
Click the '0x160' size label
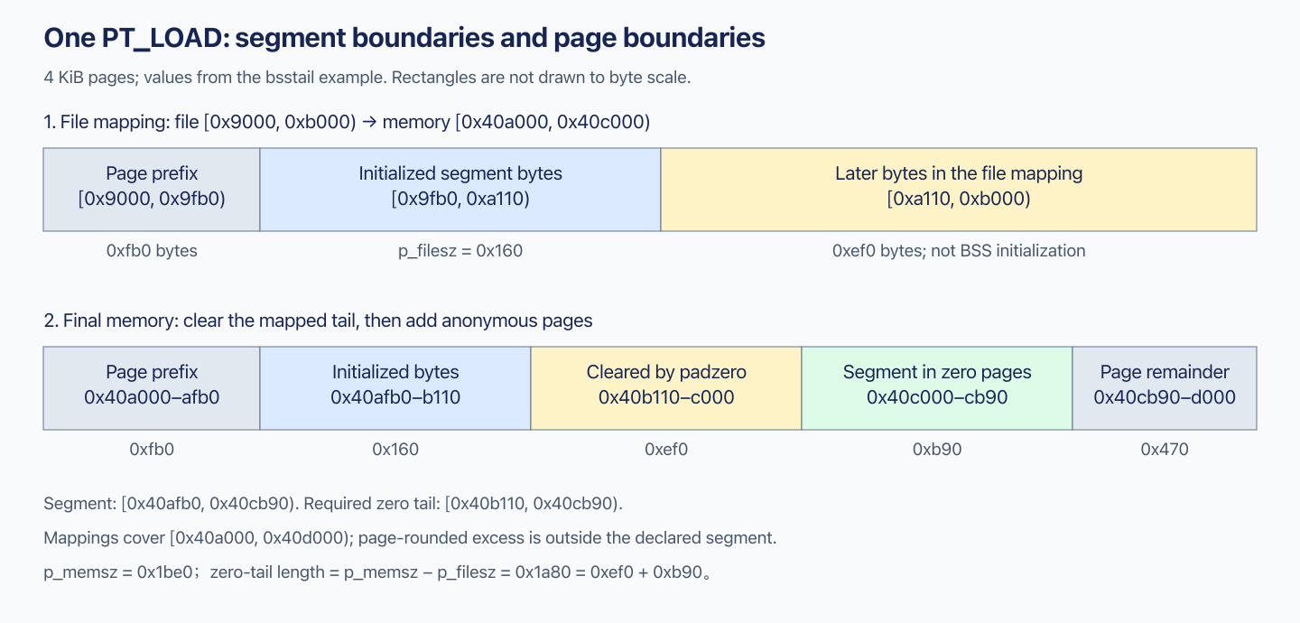coord(395,450)
